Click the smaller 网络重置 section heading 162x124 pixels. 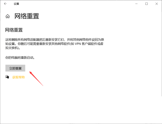(14, 30)
